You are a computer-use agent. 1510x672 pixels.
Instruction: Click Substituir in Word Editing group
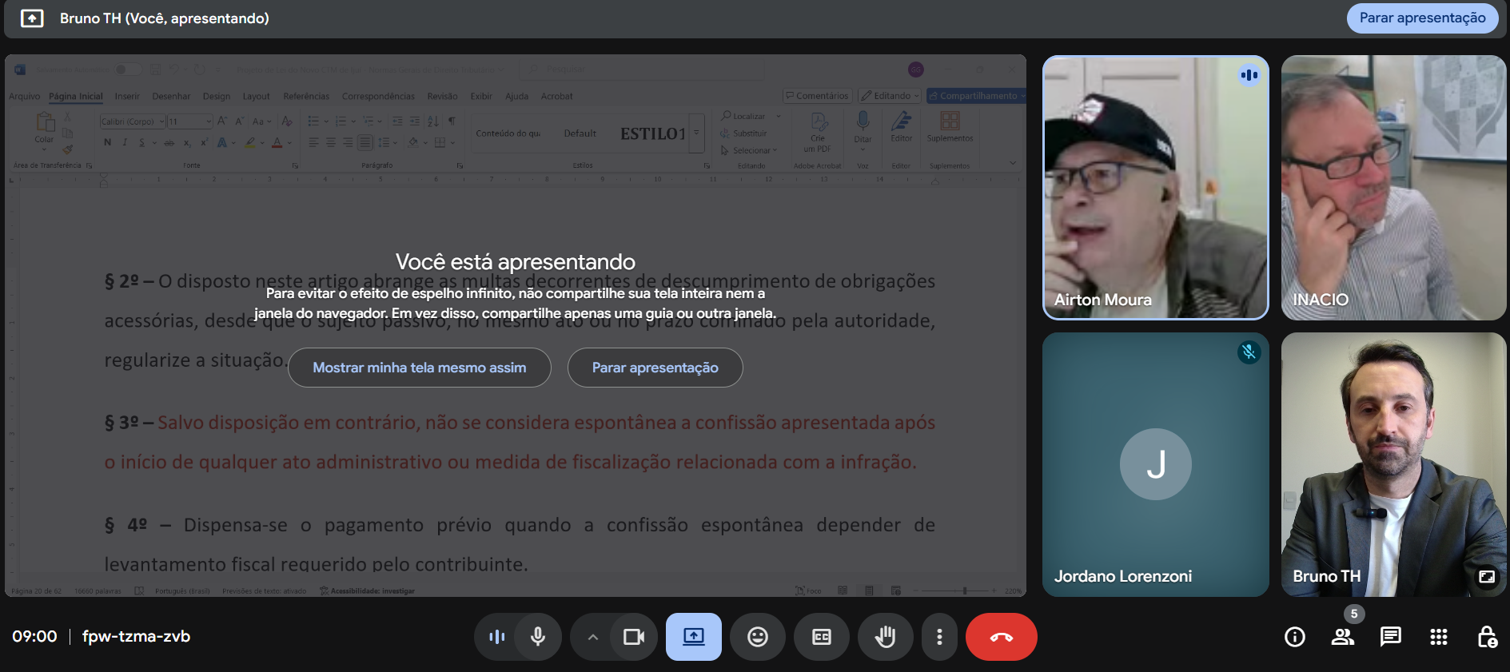coord(743,133)
